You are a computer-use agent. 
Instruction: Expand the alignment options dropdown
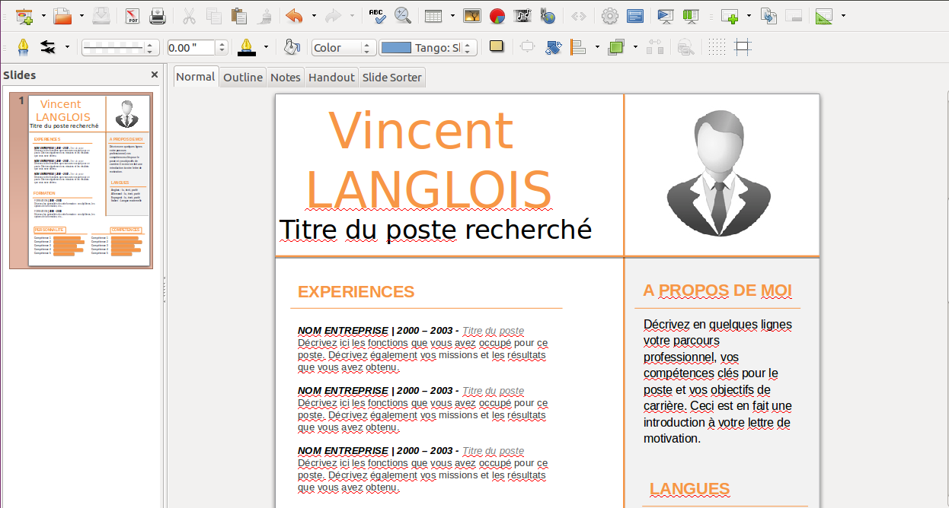(x=597, y=48)
